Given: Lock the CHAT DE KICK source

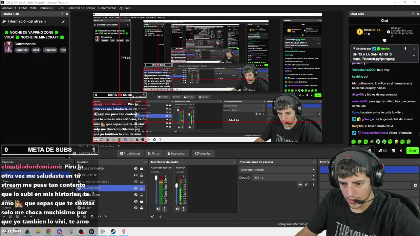Looking at the screenshot, I should [x=141, y=188].
